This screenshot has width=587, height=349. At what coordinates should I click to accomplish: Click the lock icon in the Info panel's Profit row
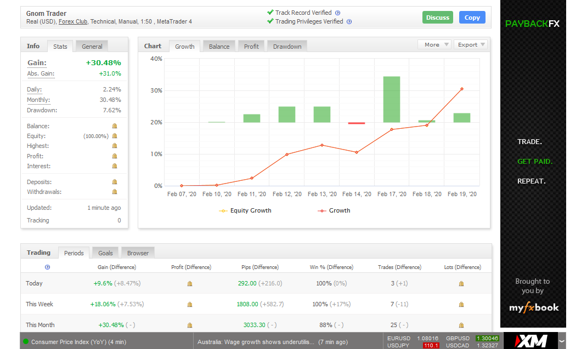[x=115, y=156]
